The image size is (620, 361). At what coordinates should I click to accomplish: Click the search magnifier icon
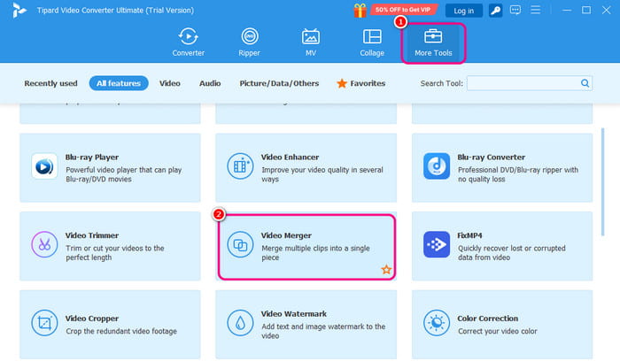coord(585,83)
